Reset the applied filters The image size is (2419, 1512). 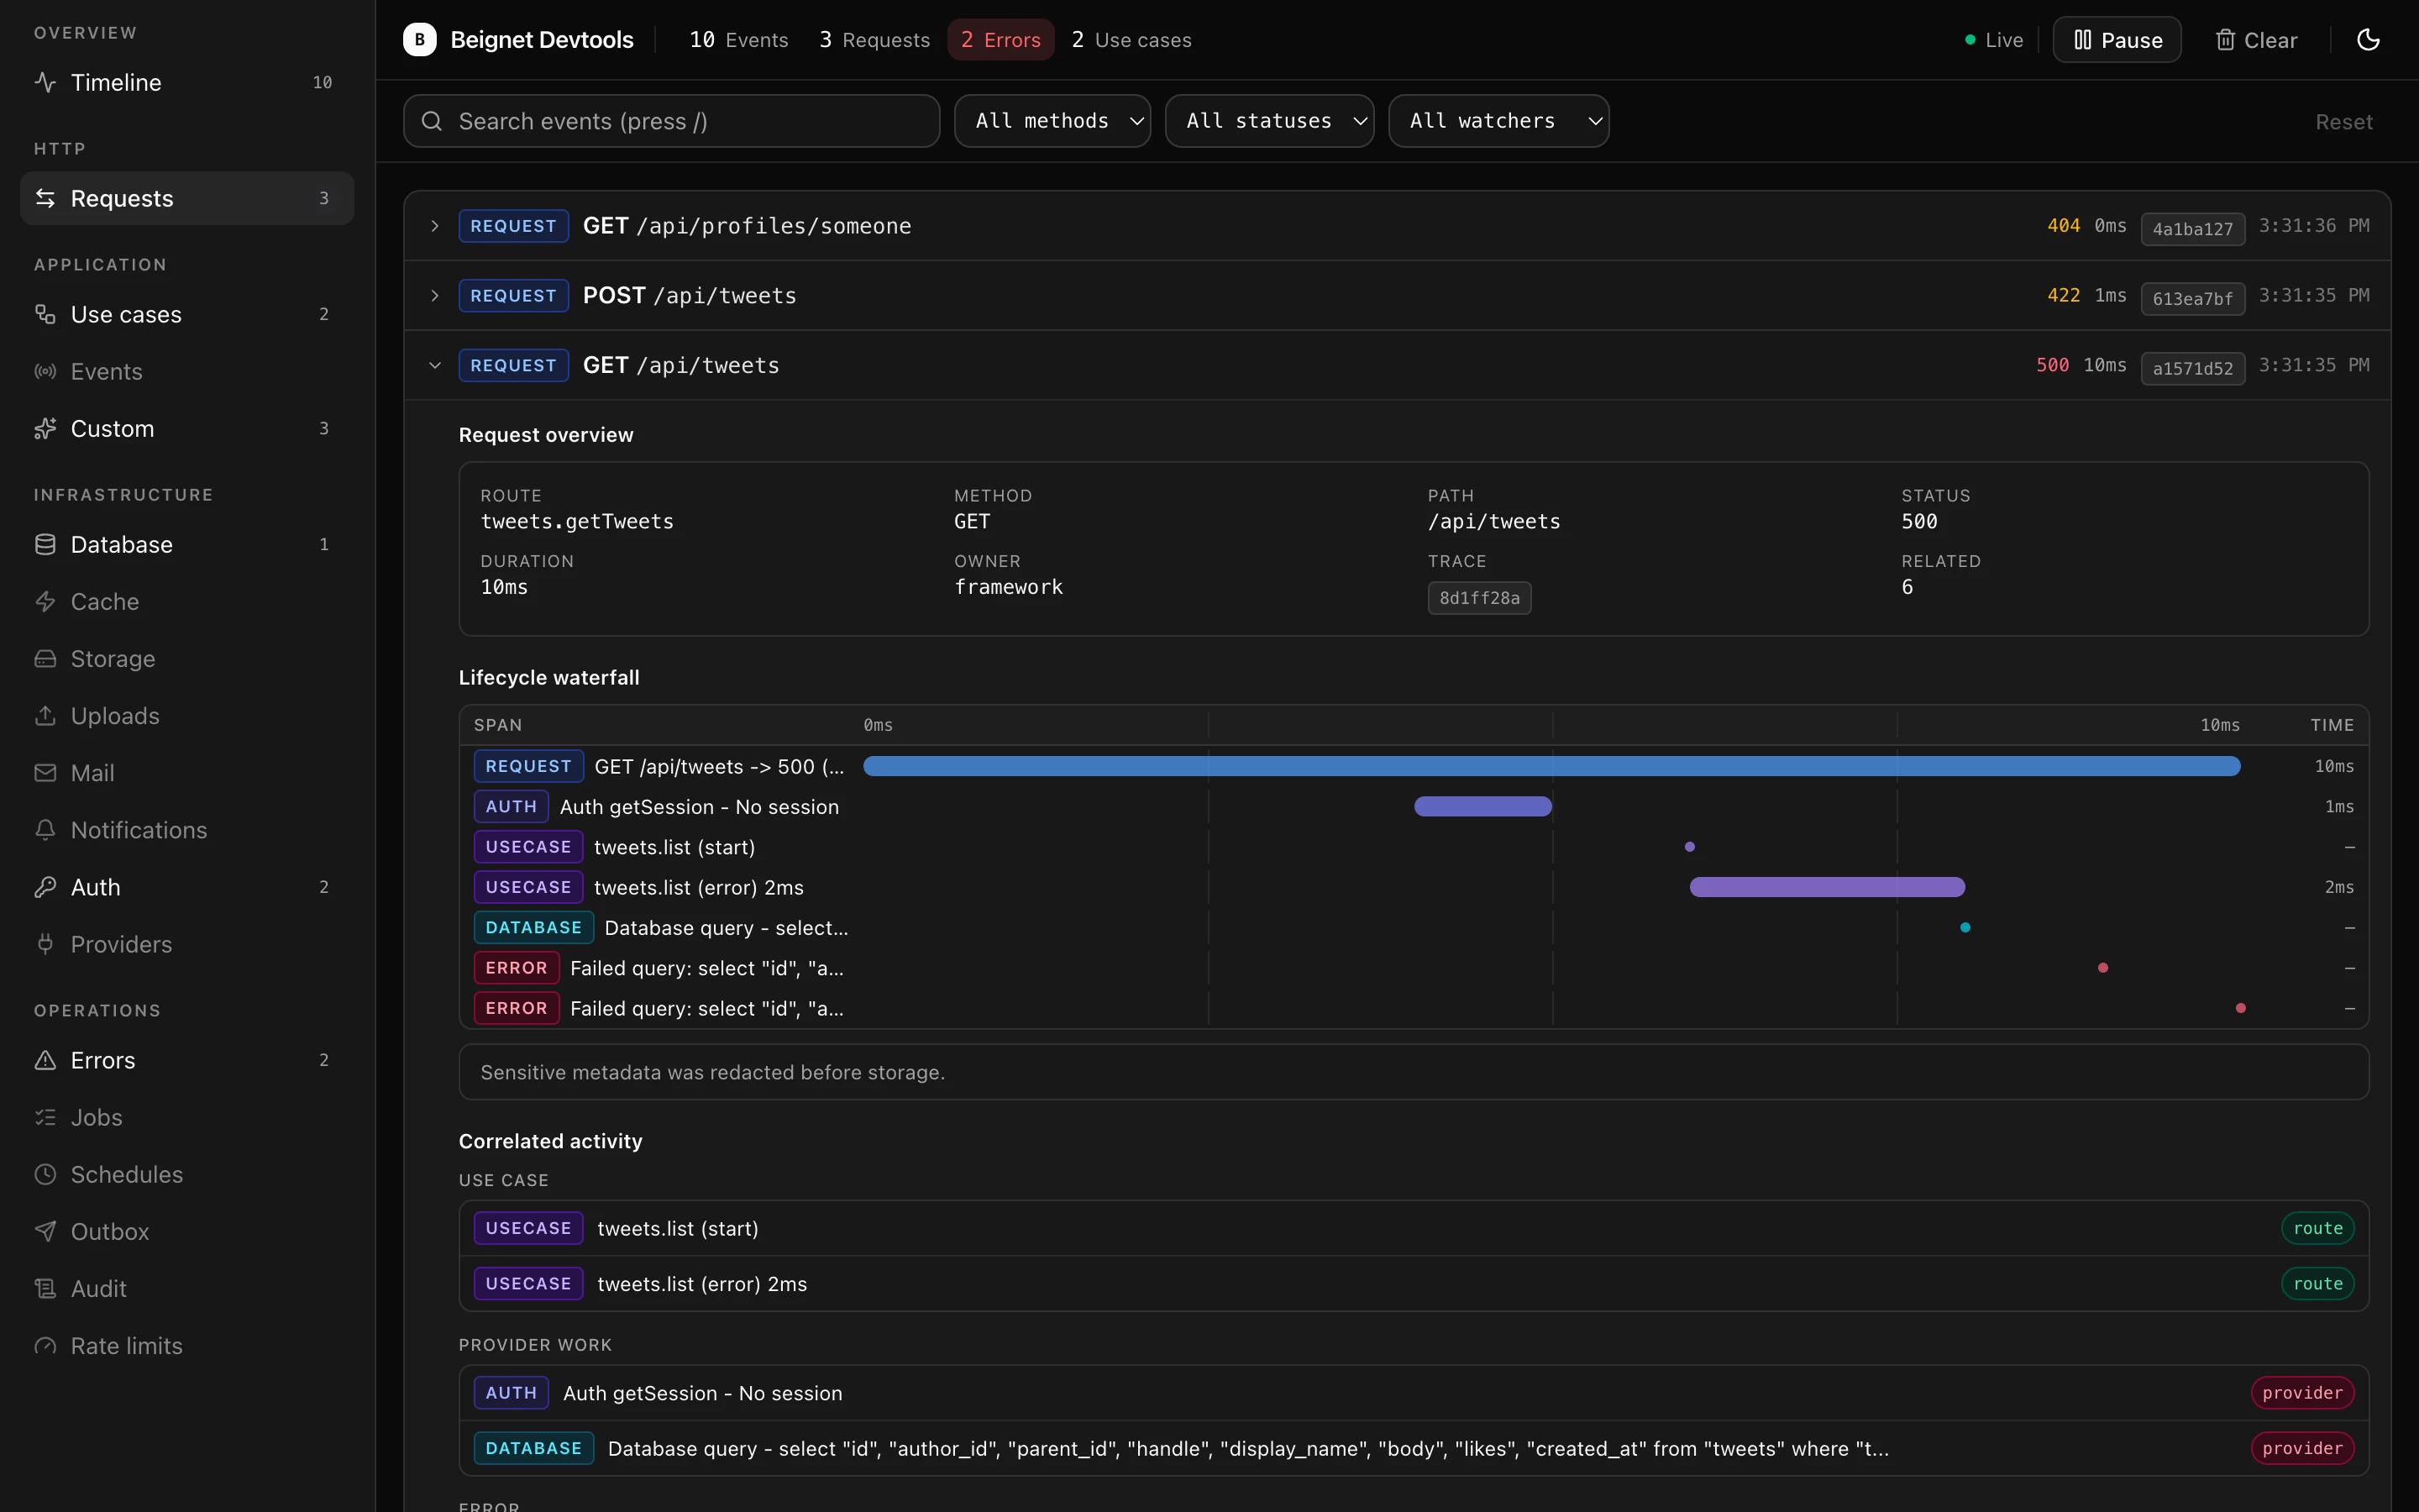(2343, 122)
